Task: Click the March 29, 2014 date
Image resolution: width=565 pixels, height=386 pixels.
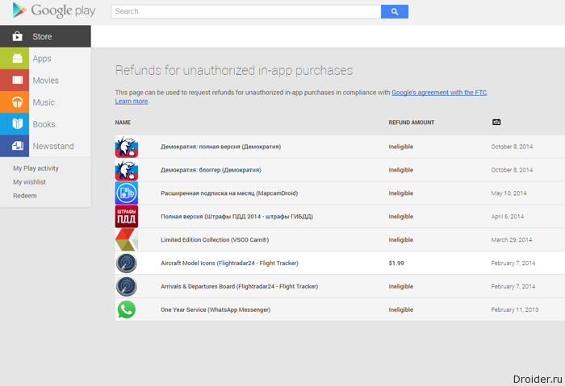Action: tap(511, 239)
